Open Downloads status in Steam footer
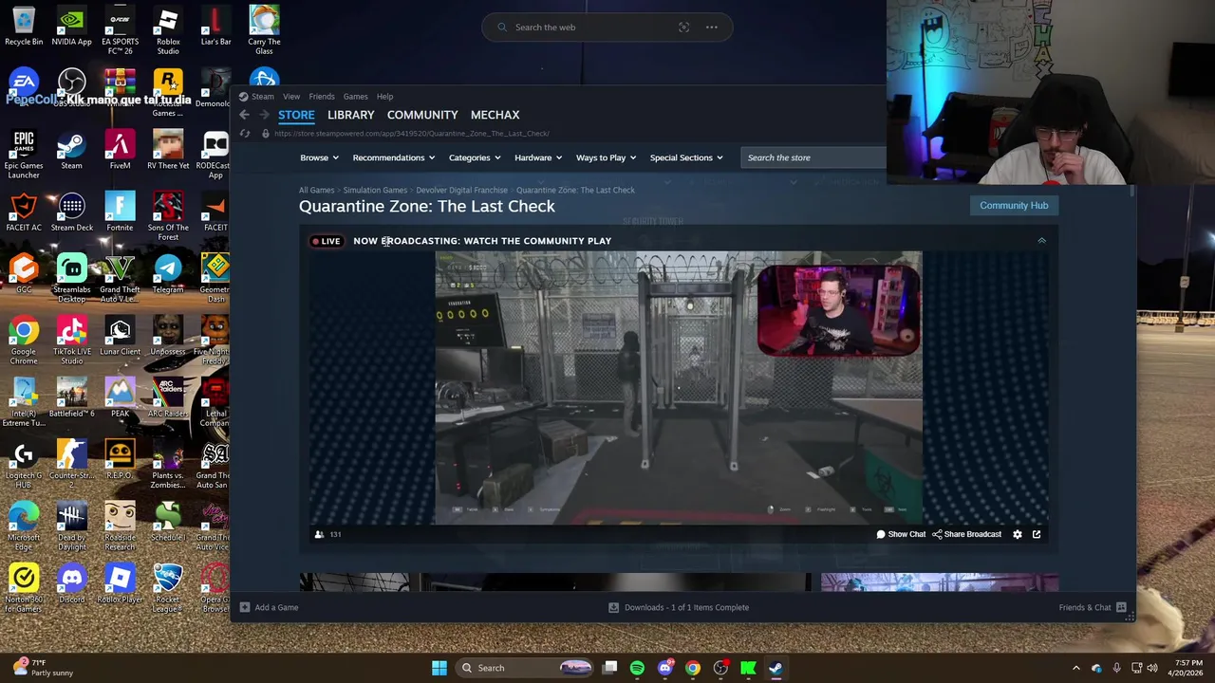The height and width of the screenshot is (683, 1215). [679, 607]
